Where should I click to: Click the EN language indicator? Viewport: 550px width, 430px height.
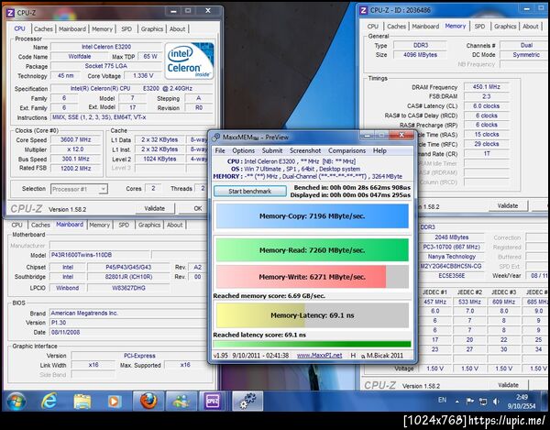coord(443,400)
